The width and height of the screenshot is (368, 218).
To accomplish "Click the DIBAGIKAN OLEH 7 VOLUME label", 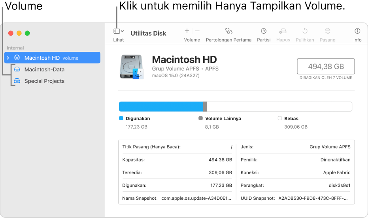I will click(326, 78).
